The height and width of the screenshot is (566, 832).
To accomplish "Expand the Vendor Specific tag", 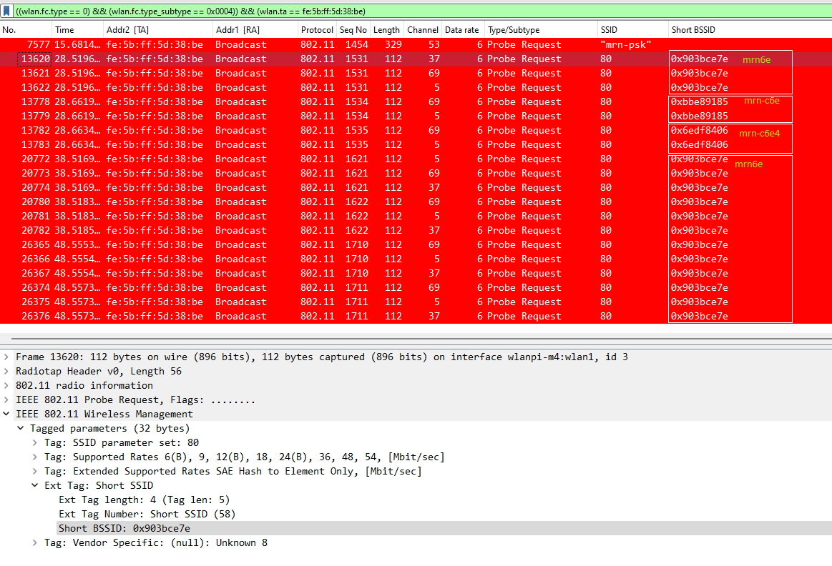I will point(36,542).
